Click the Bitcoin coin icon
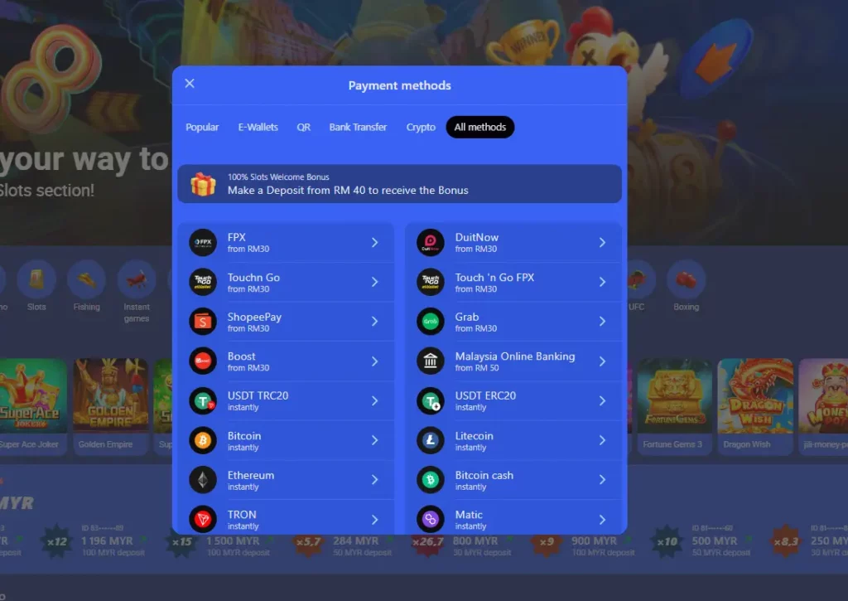The height and width of the screenshot is (601, 848). point(203,440)
